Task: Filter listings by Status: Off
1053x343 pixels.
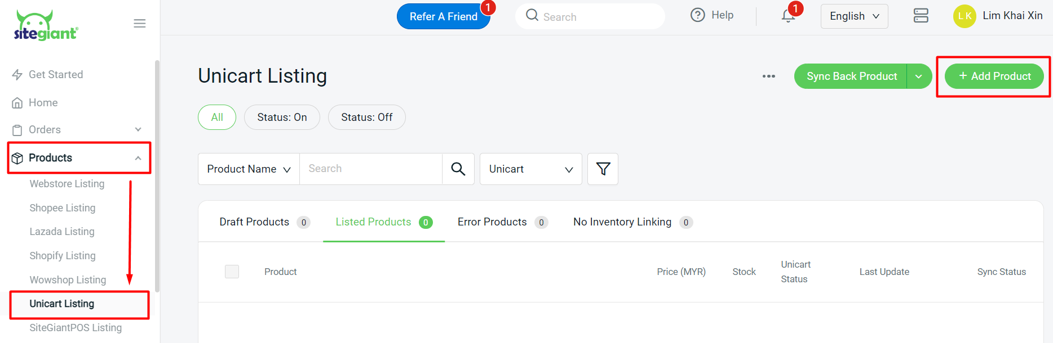Action: pos(366,117)
